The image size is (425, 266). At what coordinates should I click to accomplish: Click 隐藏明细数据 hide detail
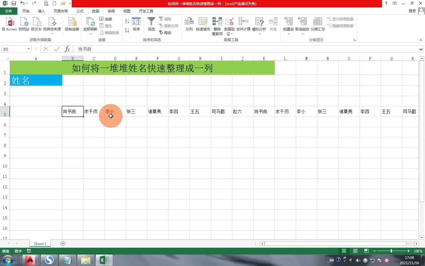tap(340, 26)
